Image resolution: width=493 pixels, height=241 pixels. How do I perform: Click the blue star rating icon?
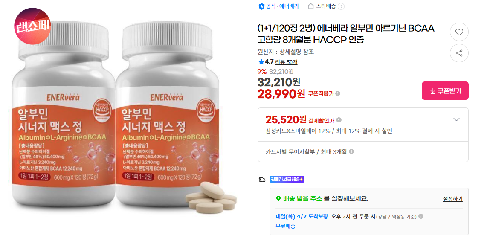coord(261,62)
